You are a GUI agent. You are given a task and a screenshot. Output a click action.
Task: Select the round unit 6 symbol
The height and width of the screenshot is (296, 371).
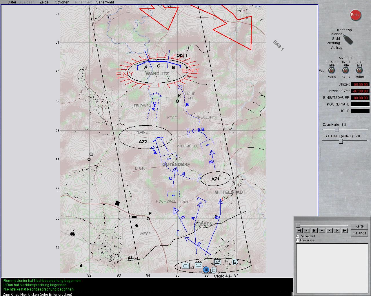235,262
